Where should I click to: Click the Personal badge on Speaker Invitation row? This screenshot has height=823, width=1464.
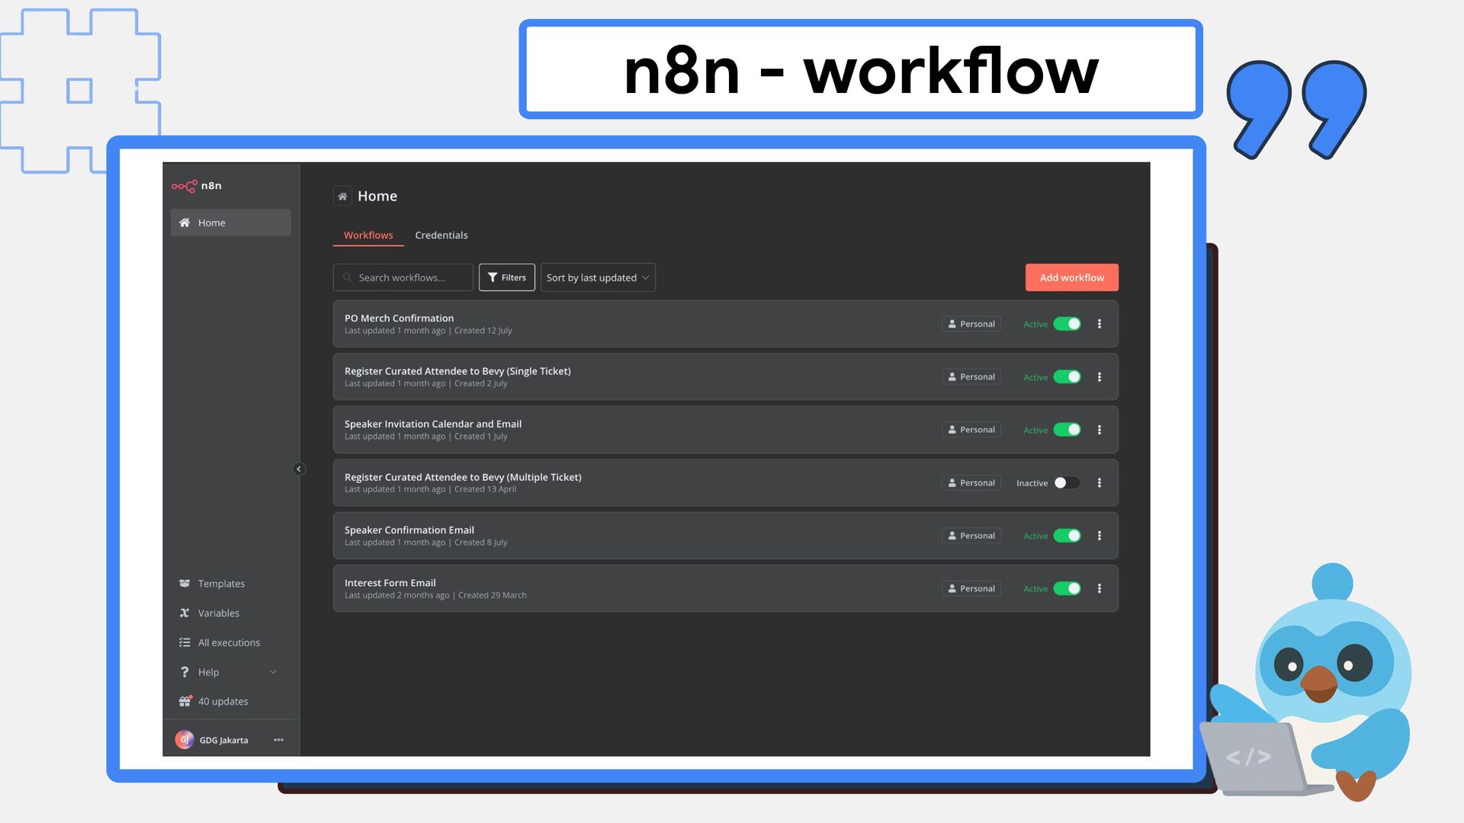pos(971,430)
